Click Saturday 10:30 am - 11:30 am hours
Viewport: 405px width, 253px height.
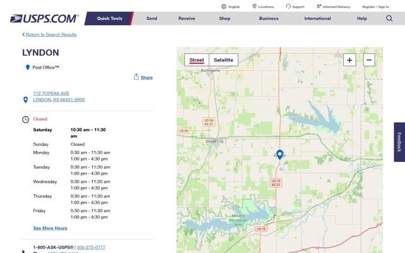(88, 133)
